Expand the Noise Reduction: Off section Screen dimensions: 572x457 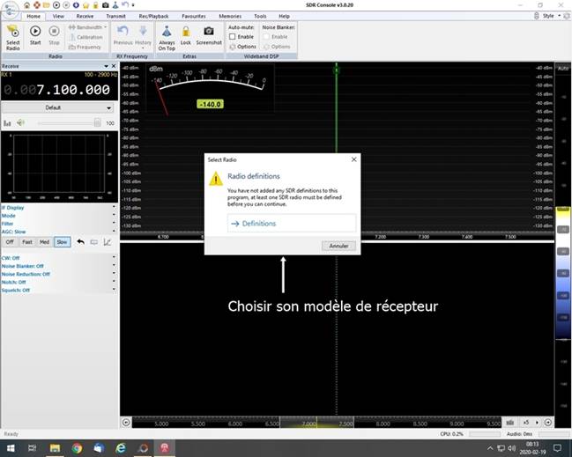[x=58, y=274]
